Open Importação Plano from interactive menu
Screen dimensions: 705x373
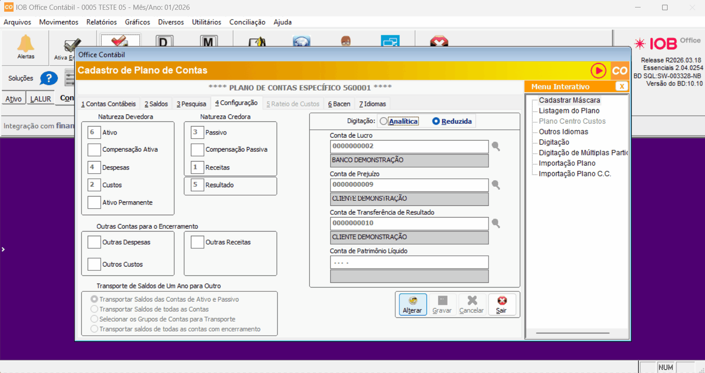click(x=567, y=163)
